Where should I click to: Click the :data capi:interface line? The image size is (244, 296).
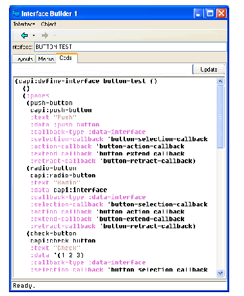coord(69,190)
